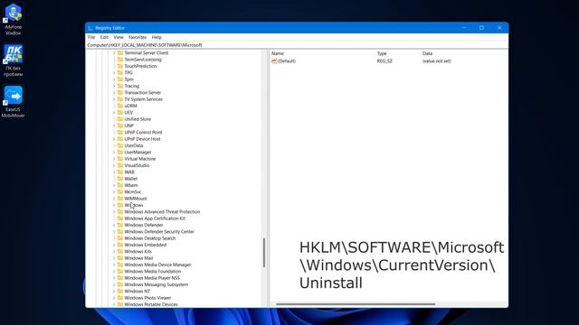
Task: Click the Windows Kits folder icon
Action: tap(120, 252)
